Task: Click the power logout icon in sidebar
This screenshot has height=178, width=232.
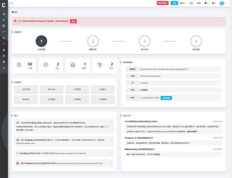Action: (x=4, y=68)
